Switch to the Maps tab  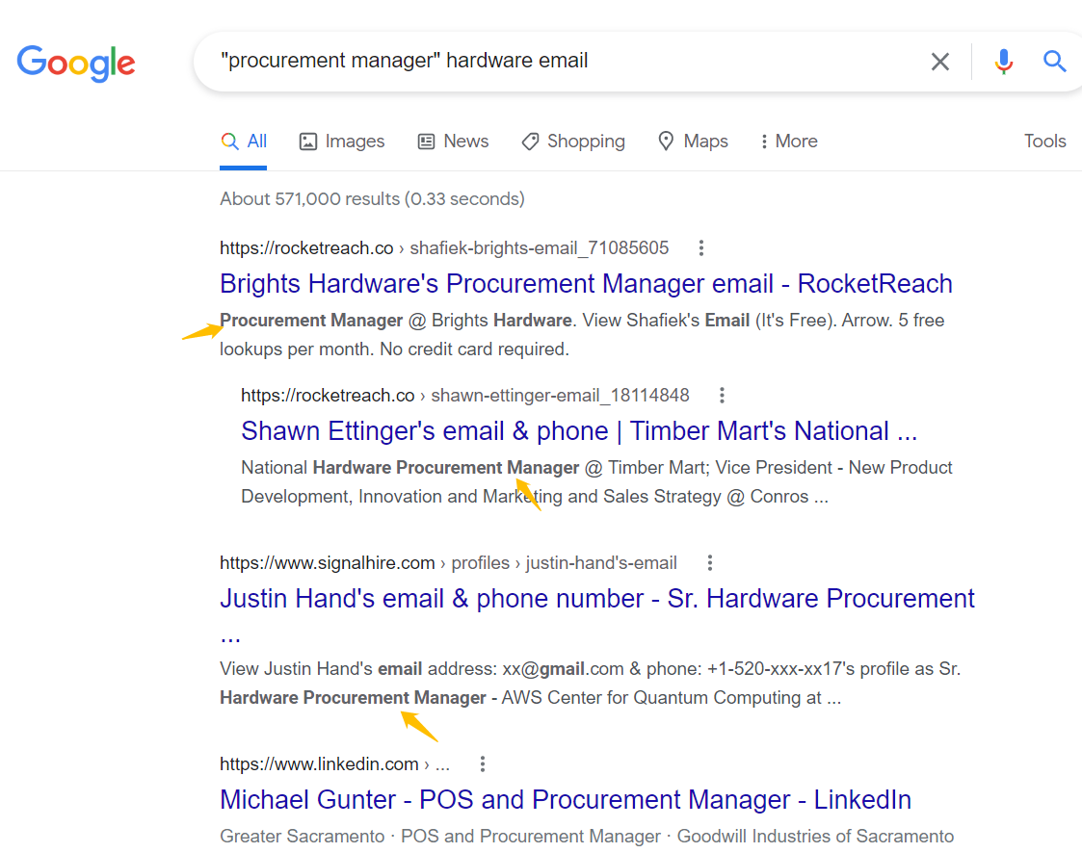click(693, 142)
